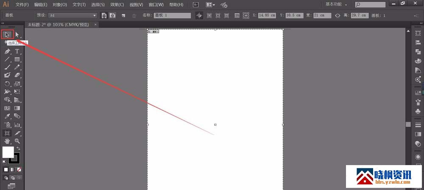The image size is (424, 190).
Task: Toggle constrain width and height proportions
Action: [338, 15]
